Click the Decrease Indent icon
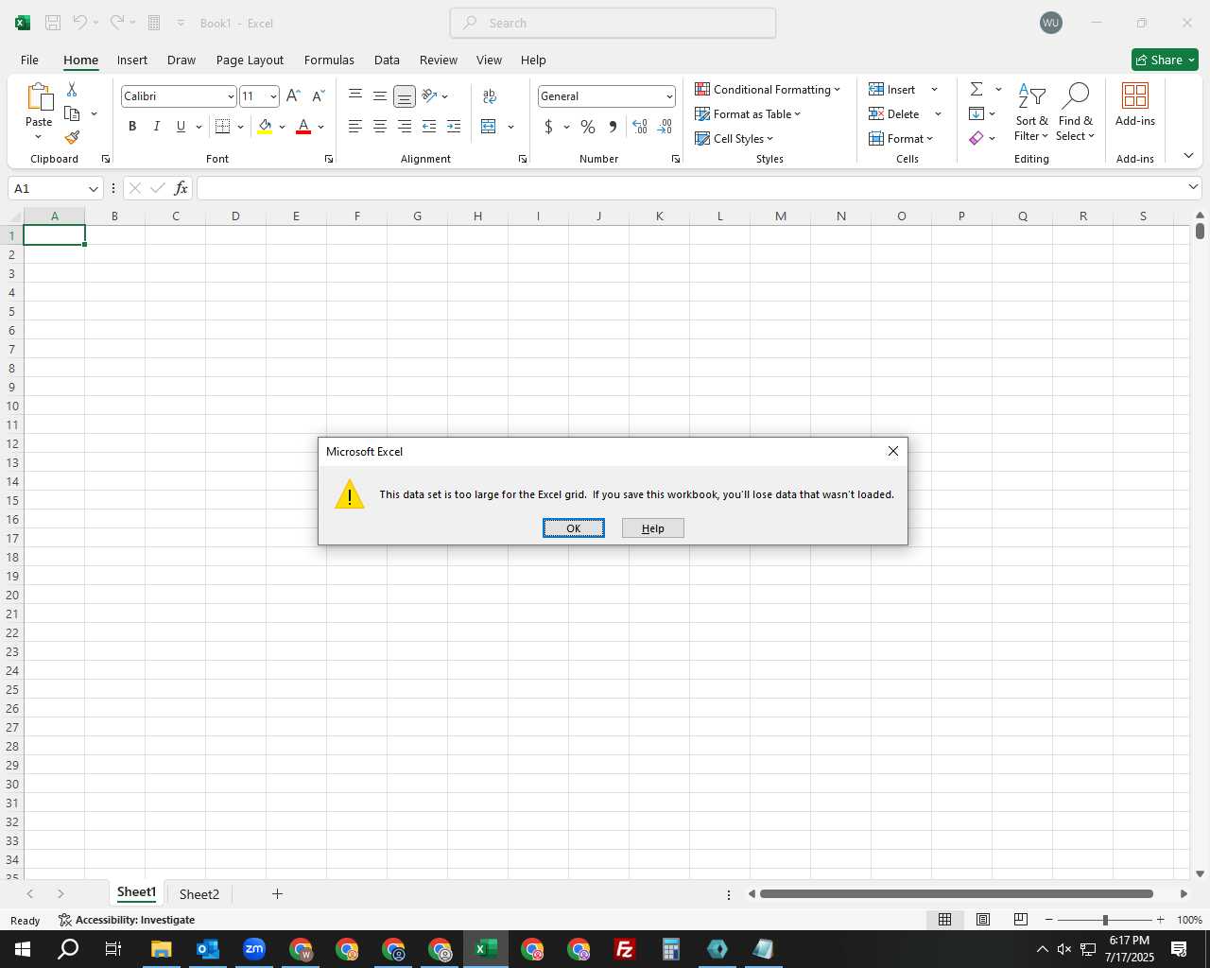Screen dimensions: 1210x968 429,127
